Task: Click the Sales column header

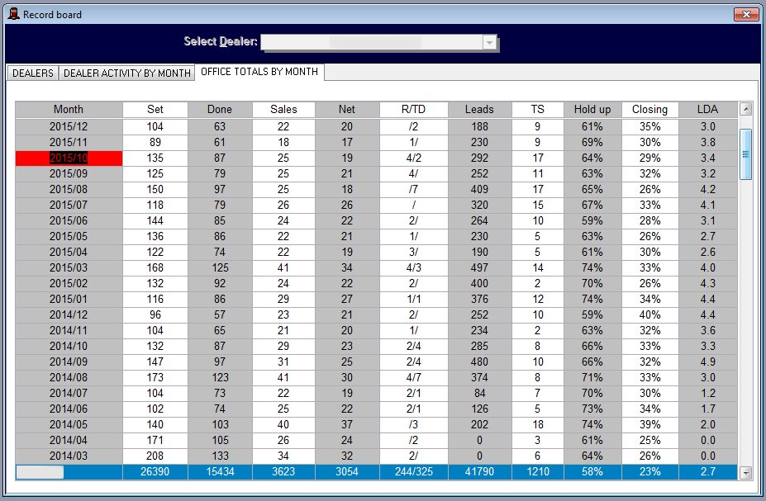Action: [283, 109]
